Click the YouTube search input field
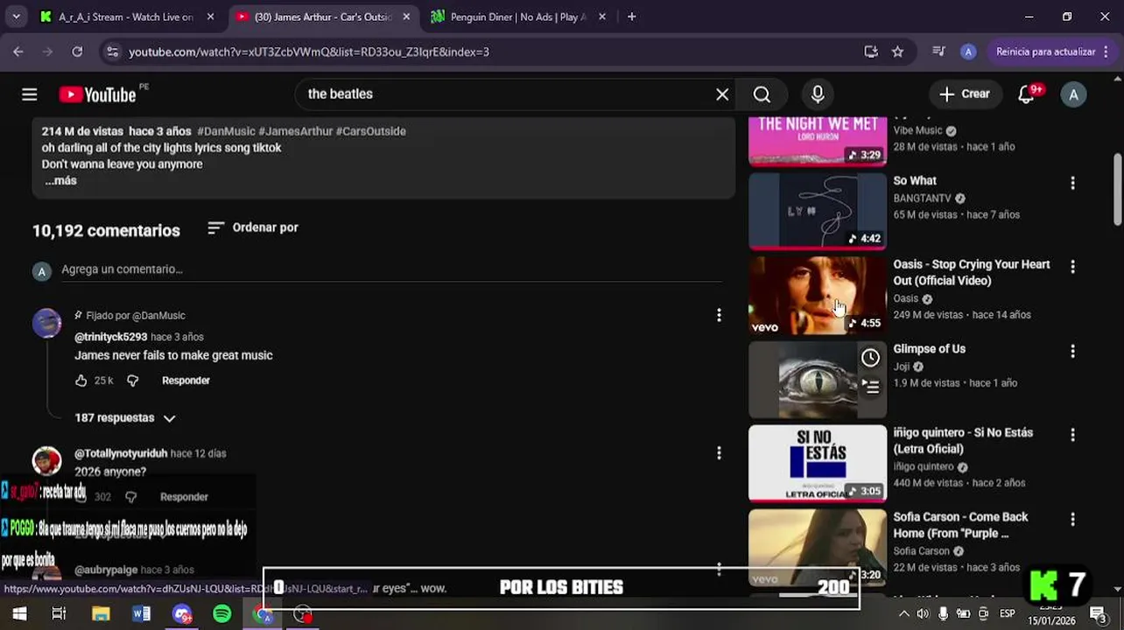This screenshot has height=630, width=1124. [508, 94]
